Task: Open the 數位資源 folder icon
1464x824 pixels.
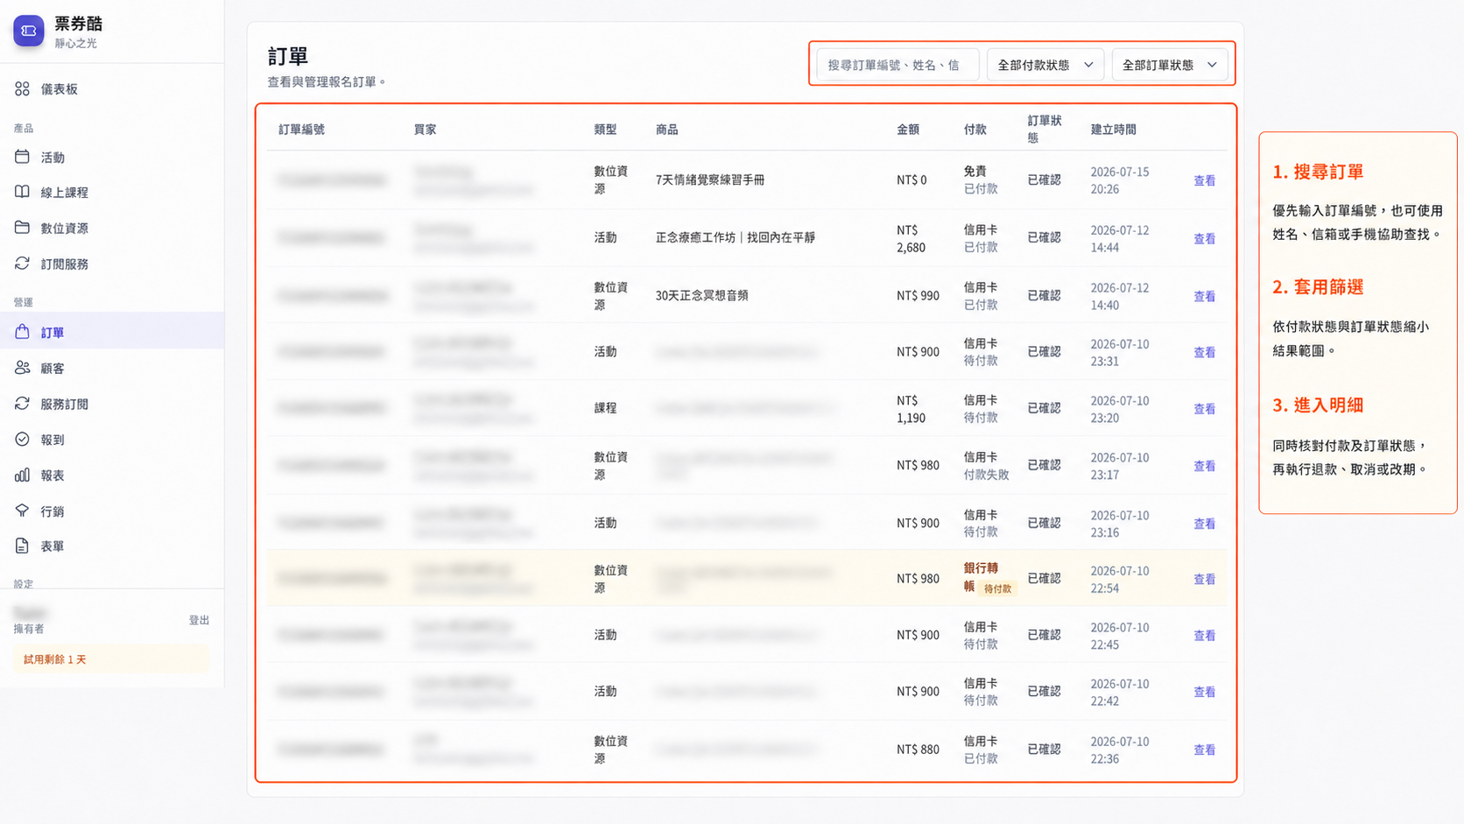Action: pyautogui.click(x=23, y=228)
